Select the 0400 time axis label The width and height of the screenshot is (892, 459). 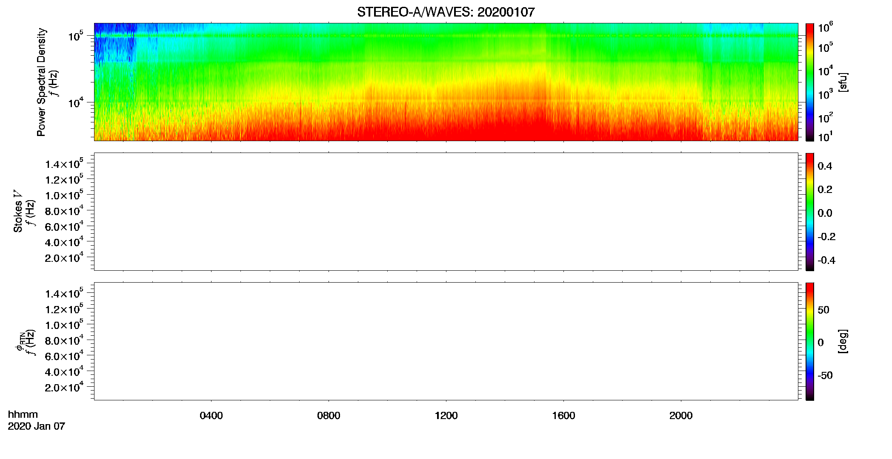pyautogui.click(x=212, y=416)
